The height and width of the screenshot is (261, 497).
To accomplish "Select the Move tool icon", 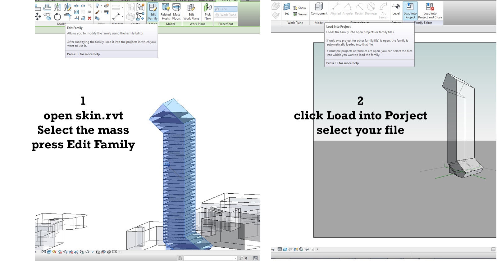I will coord(38,16).
